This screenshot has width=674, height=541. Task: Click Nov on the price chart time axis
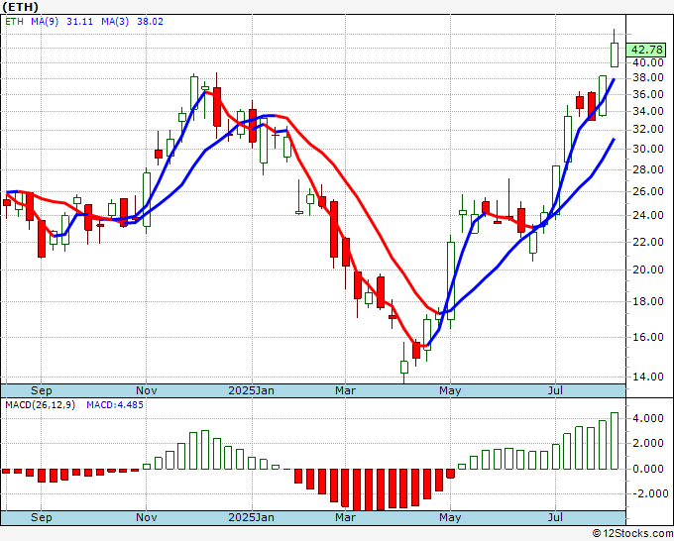146,390
